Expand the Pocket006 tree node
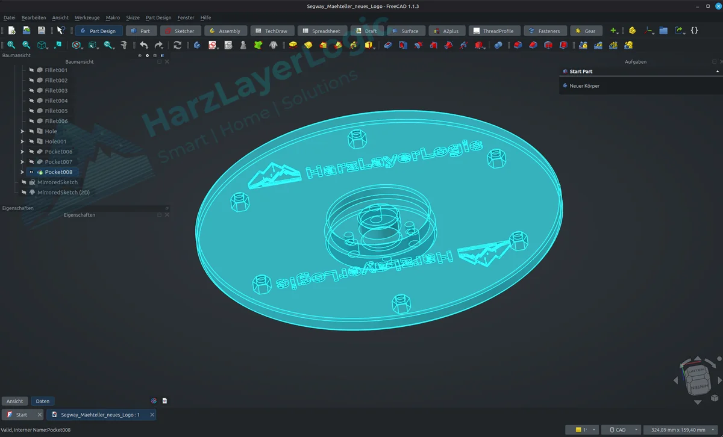Viewport: 723px width, 437px height. point(22,152)
